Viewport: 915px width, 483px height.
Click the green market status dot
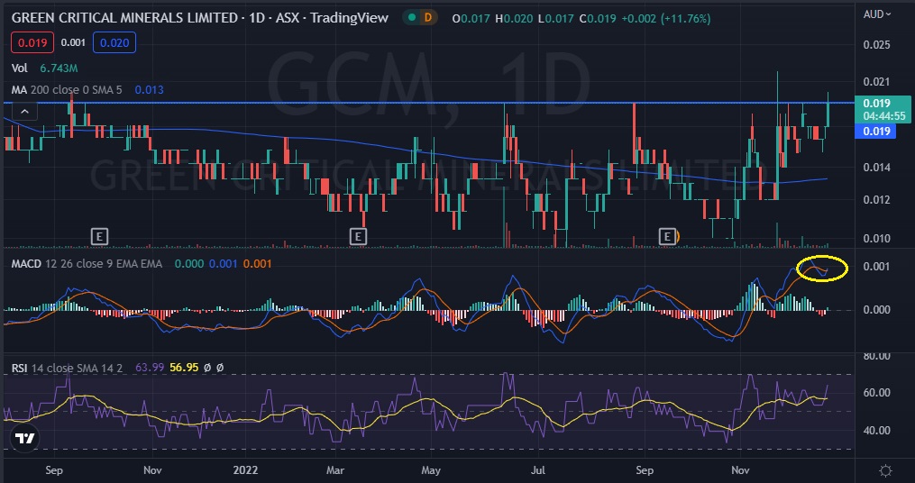pos(412,18)
